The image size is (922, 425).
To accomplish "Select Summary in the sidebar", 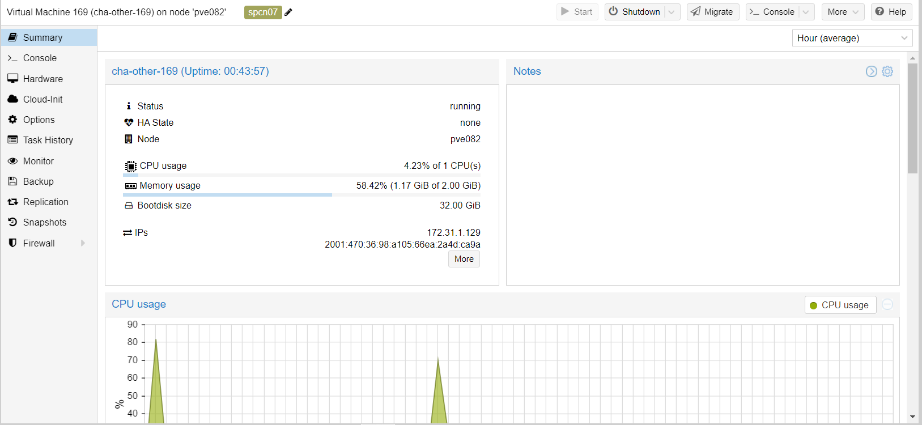I will pos(49,37).
